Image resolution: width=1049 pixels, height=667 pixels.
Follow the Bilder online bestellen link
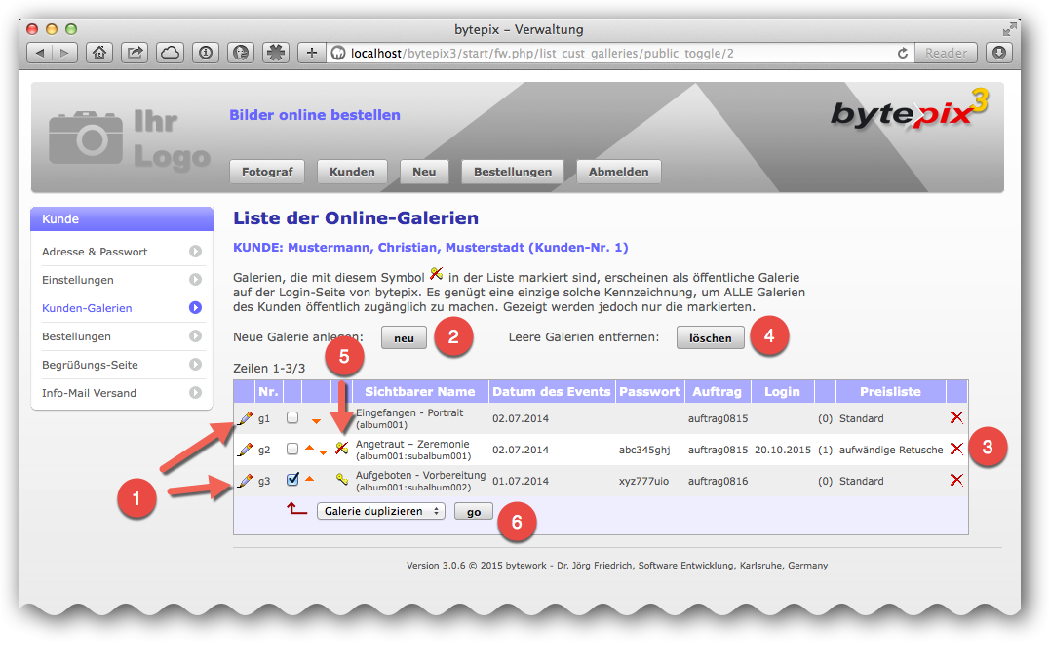[315, 115]
